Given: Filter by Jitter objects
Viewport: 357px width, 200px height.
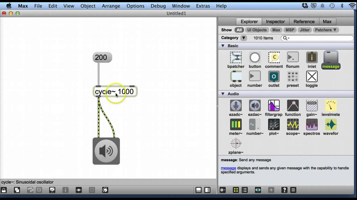Looking at the screenshot, I should (x=305, y=30).
